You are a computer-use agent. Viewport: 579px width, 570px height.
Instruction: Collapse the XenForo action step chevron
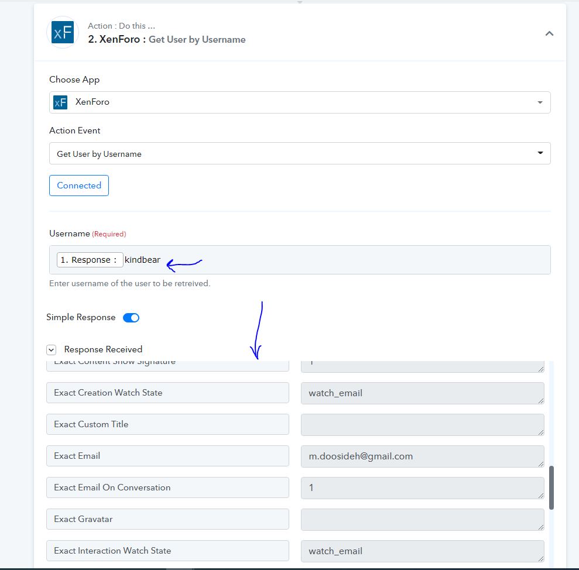click(x=549, y=33)
